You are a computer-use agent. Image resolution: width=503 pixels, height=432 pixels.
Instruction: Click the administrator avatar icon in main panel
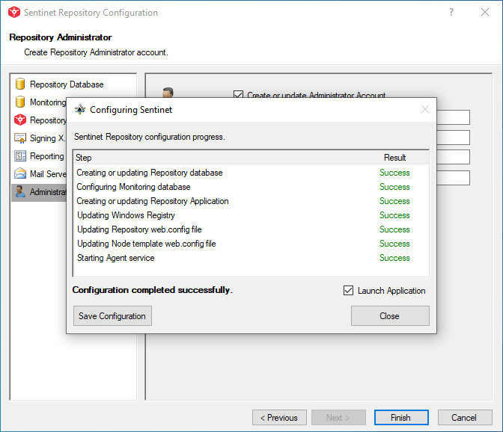coord(168,93)
